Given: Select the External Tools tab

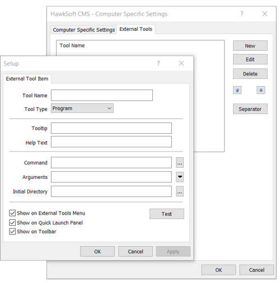Looking at the screenshot, I should pos(136,29).
